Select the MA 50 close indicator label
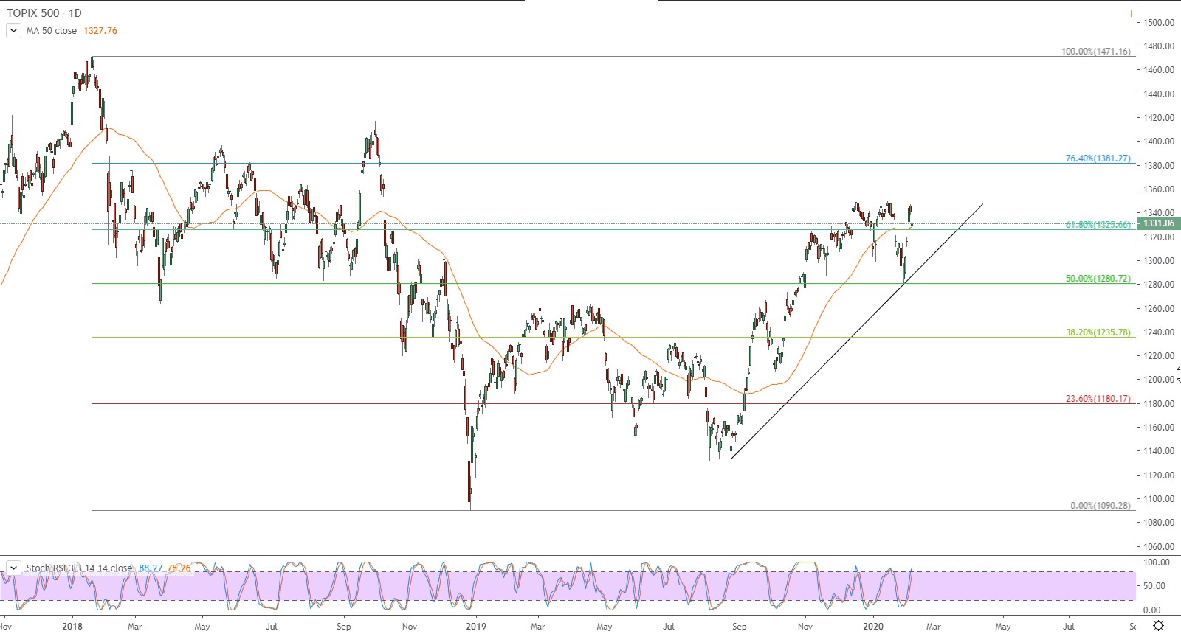Viewport: 1181px width, 634px height. point(52,31)
